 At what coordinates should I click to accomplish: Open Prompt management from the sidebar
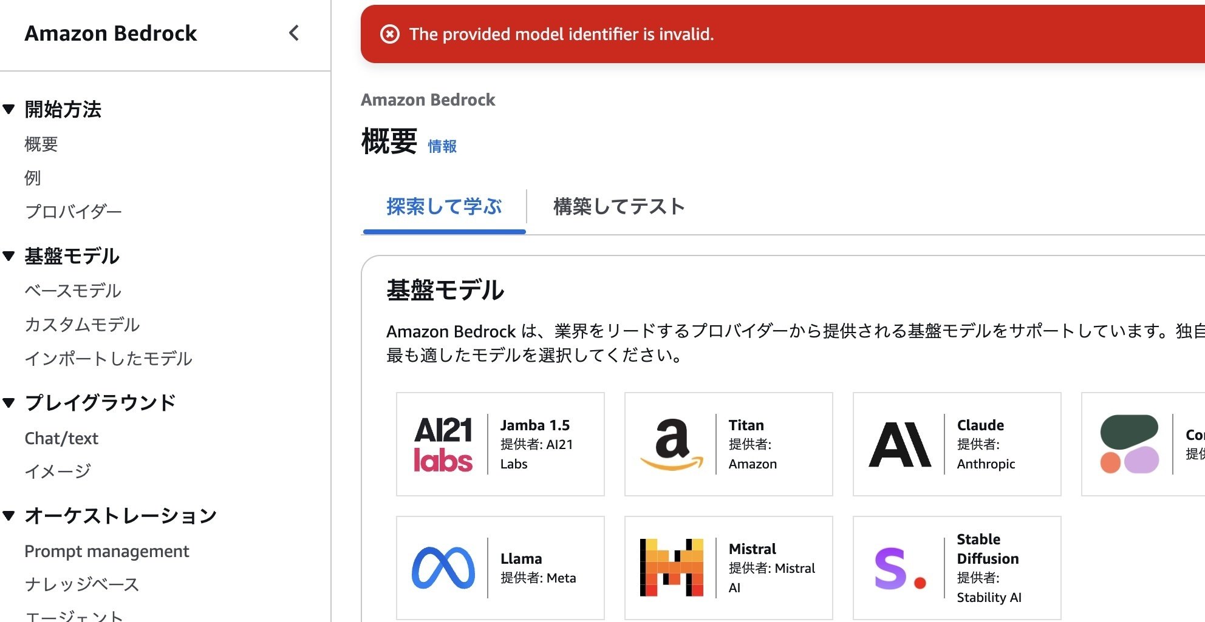coord(106,551)
